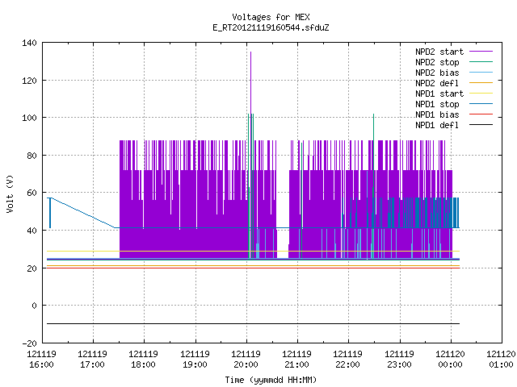Select the file name E_RT20121119160544.sfduZ
Screen dimensions: 517x387
[x=271, y=27]
